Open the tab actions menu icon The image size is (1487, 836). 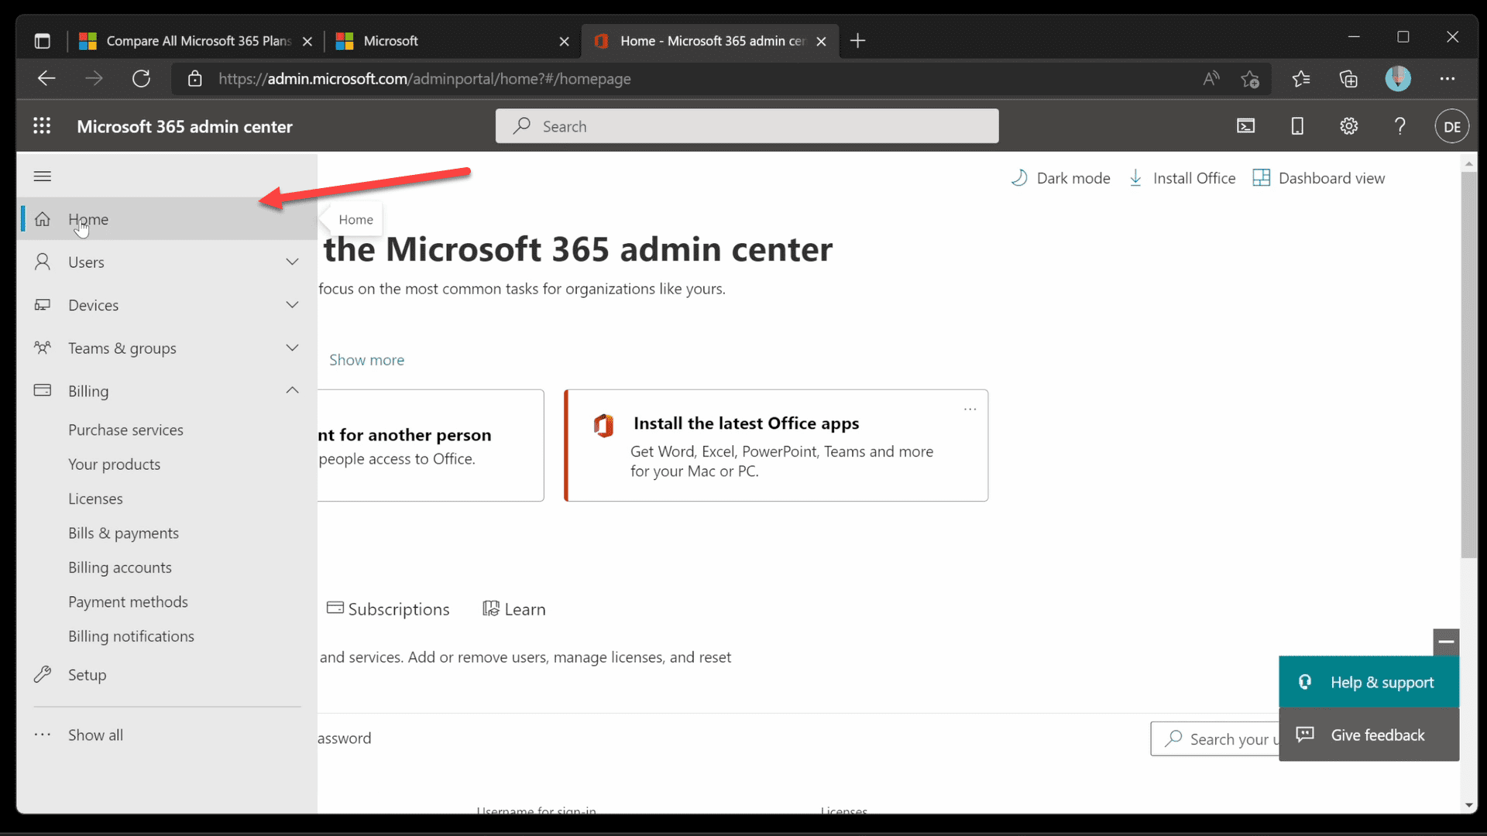tap(43, 41)
